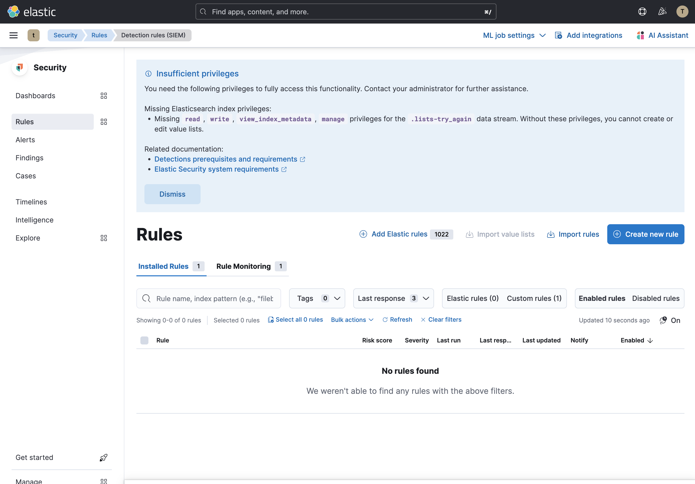Image resolution: width=695 pixels, height=484 pixels.
Task: Open the space selector t badge
Action: [x=34, y=35]
